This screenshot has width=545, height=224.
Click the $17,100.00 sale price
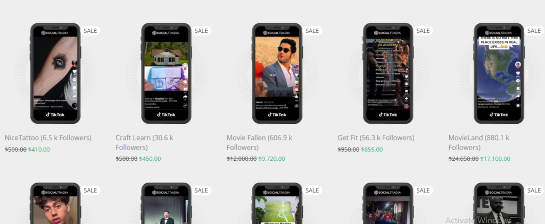pyautogui.click(x=496, y=159)
